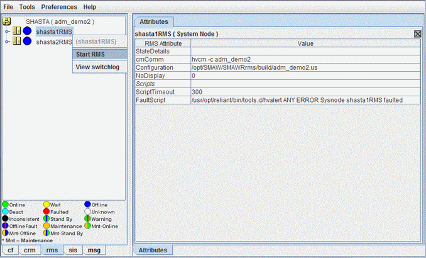The width and height of the screenshot is (426, 258).
Task: Select the shasta2RMS tree item
Action: coord(54,42)
